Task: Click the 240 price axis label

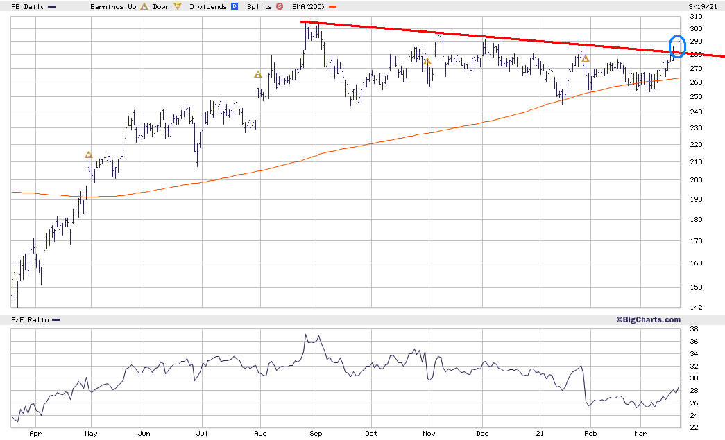Action: point(696,112)
